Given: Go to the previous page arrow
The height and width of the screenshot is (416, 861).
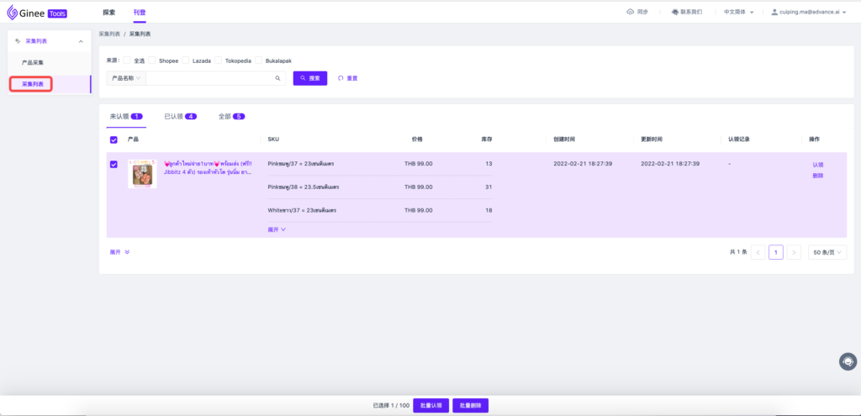Looking at the screenshot, I should pyautogui.click(x=758, y=252).
